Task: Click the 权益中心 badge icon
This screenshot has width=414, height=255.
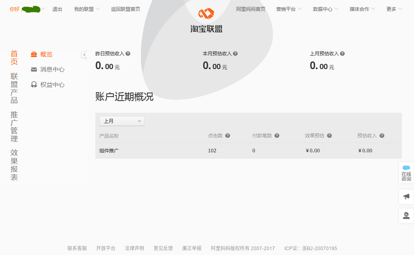Action: 34,84
